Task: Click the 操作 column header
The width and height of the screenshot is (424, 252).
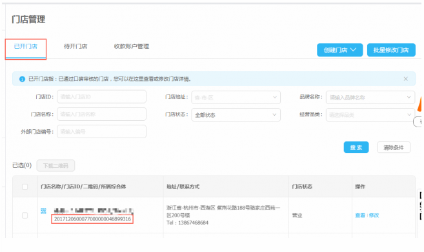Action: point(360,186)
